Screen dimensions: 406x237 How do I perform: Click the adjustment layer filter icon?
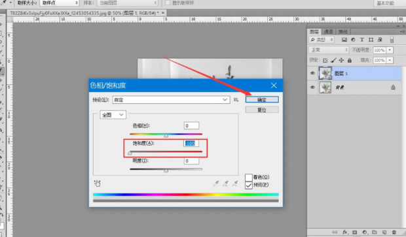pos(353,40)
